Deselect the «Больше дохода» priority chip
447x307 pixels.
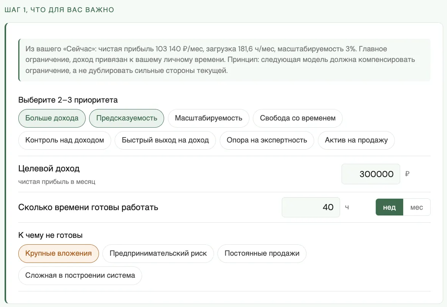pos(52,119)
